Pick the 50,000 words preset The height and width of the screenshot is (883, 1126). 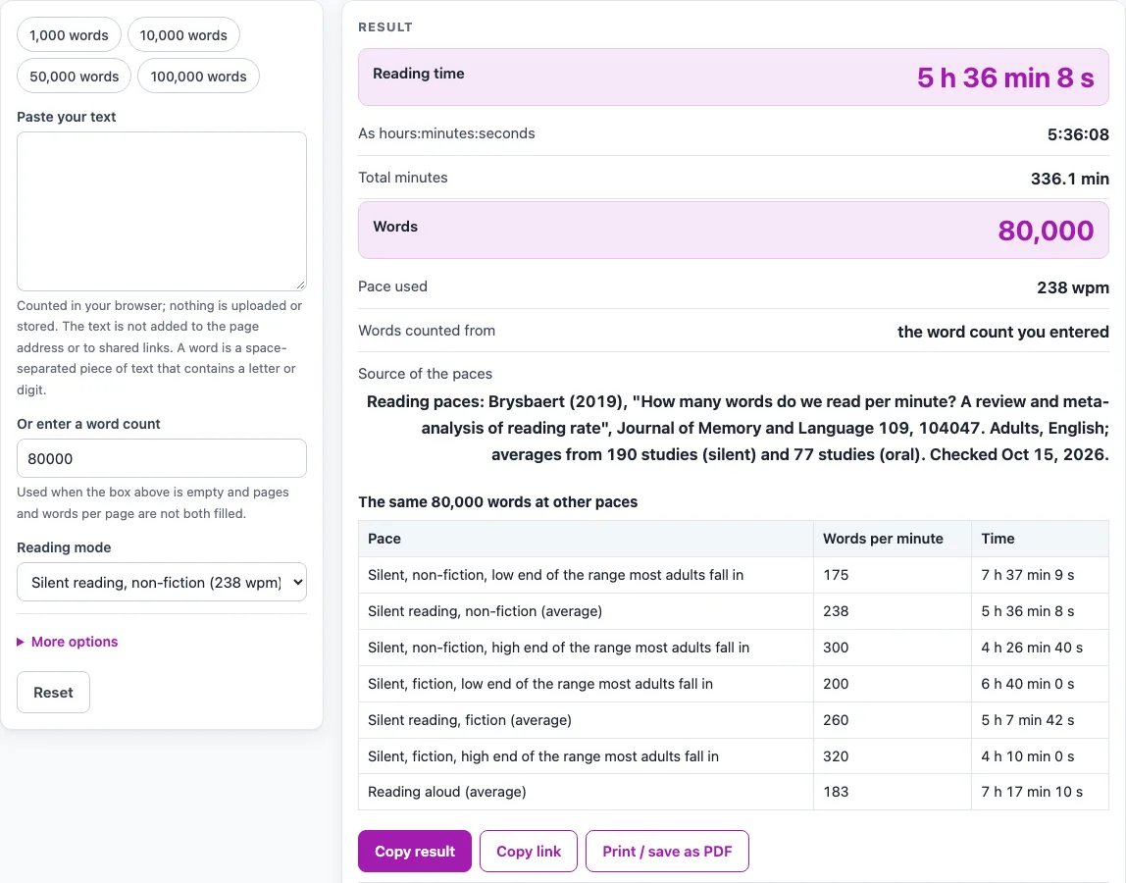[74, 77]
